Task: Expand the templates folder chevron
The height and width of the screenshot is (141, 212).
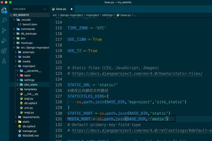Action: [x=17, y=89]
